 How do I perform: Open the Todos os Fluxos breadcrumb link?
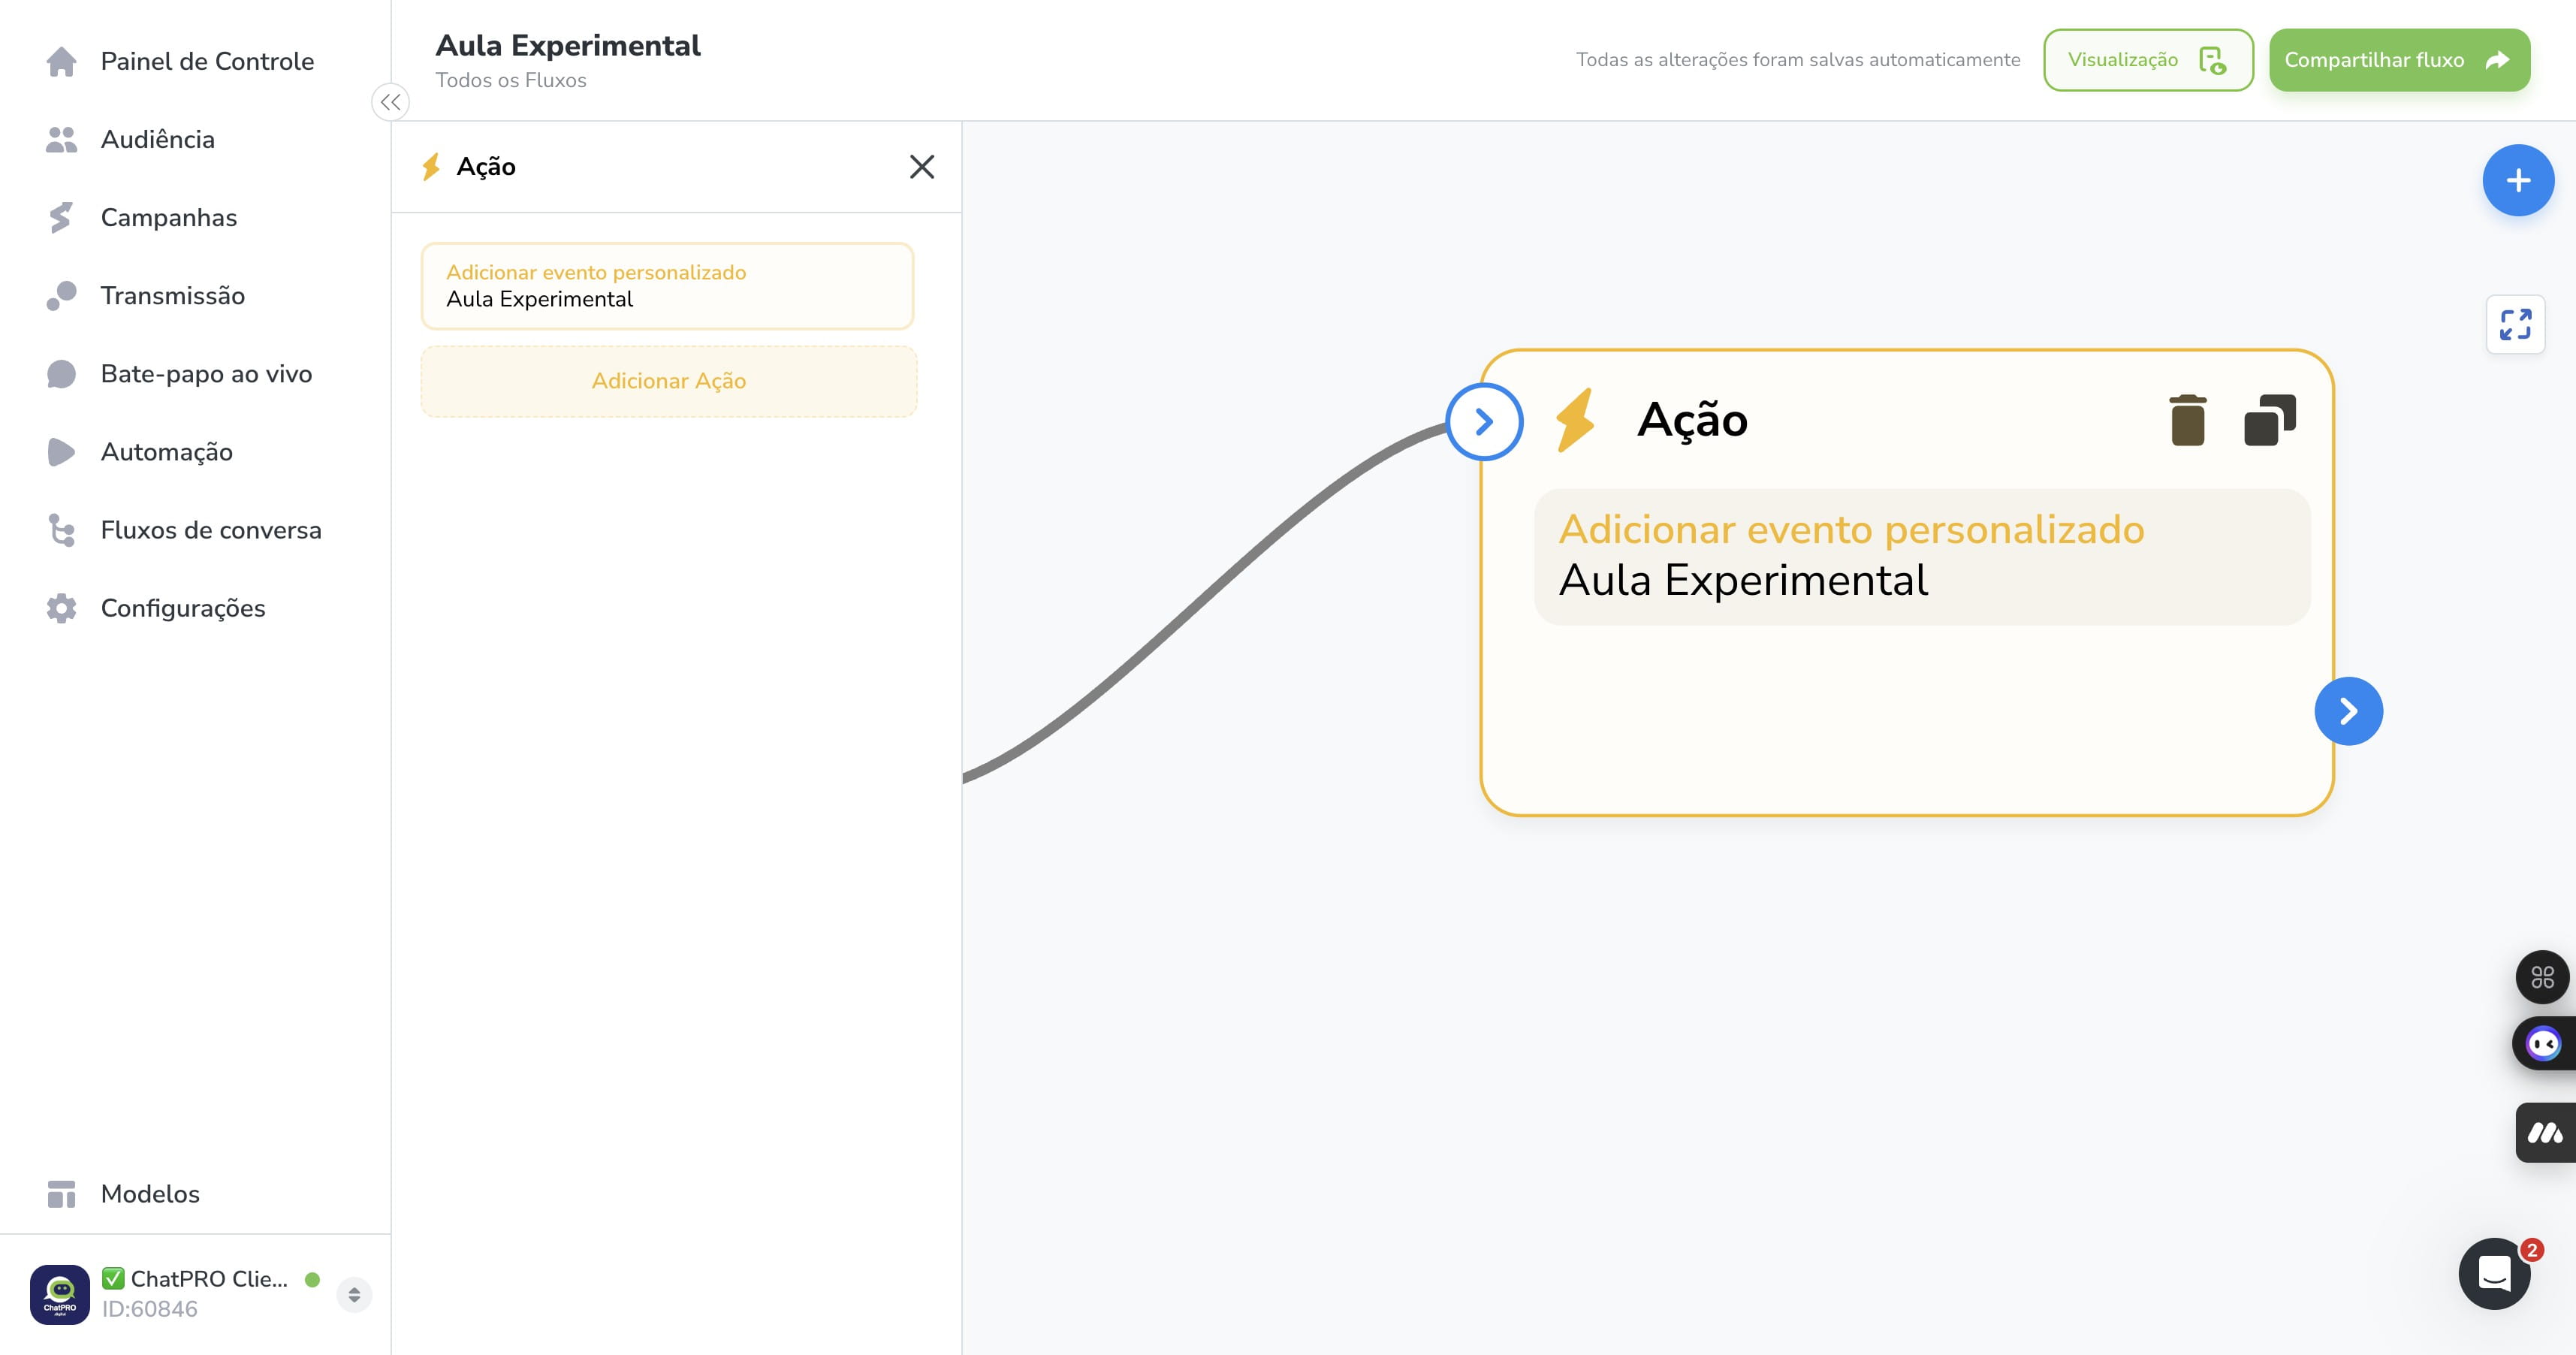(x=511, y=80)
